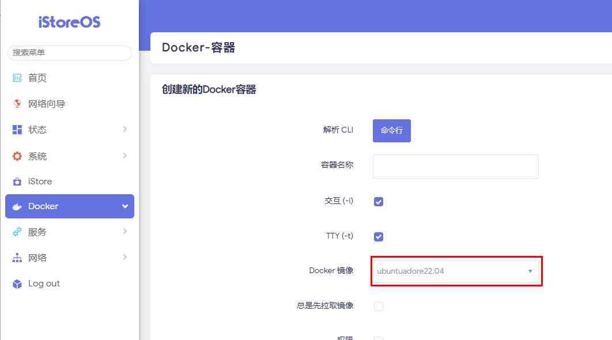
Task: Click the 网络向导 globe icon
Action: (17, 104)
